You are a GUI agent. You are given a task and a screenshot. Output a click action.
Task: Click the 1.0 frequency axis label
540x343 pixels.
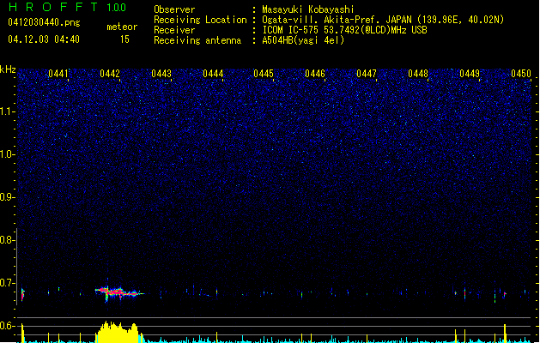tap(7, 154)
